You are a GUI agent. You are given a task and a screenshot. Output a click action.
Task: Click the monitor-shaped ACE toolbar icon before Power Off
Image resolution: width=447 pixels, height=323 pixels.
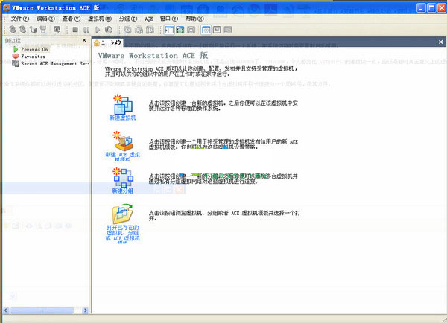pos(57,29)
